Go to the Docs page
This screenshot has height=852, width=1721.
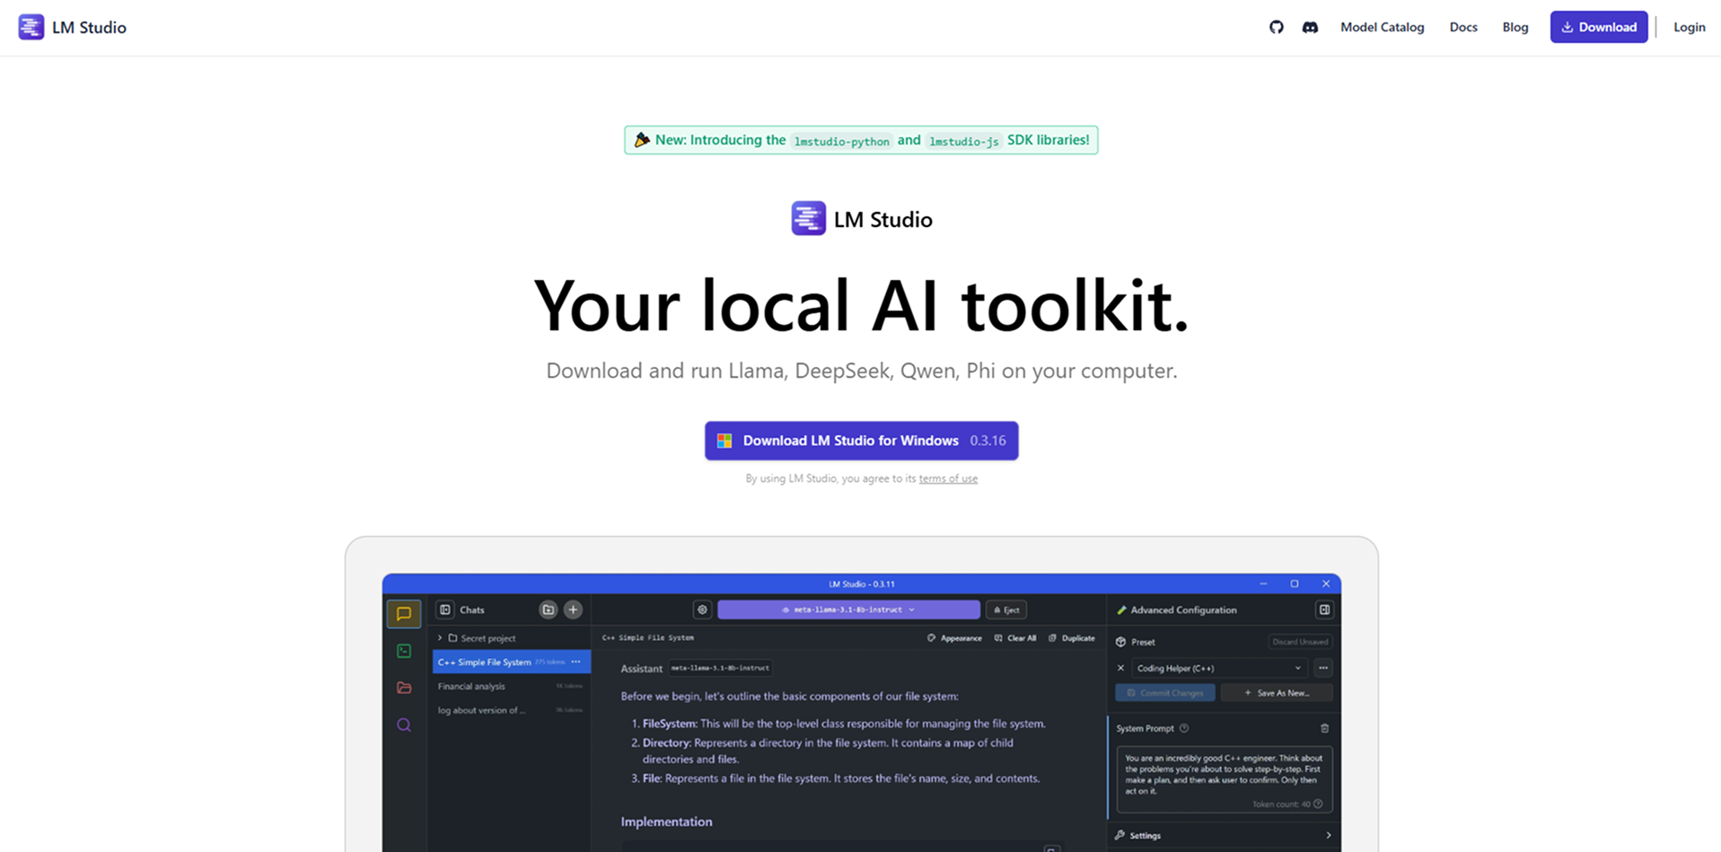point(1462,27)
